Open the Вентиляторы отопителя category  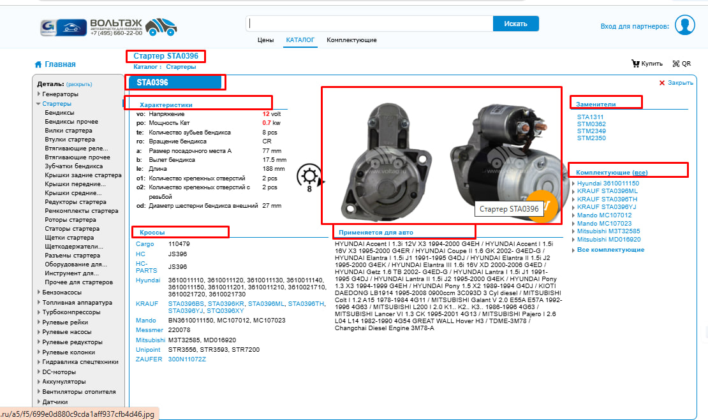coord(79,391)
